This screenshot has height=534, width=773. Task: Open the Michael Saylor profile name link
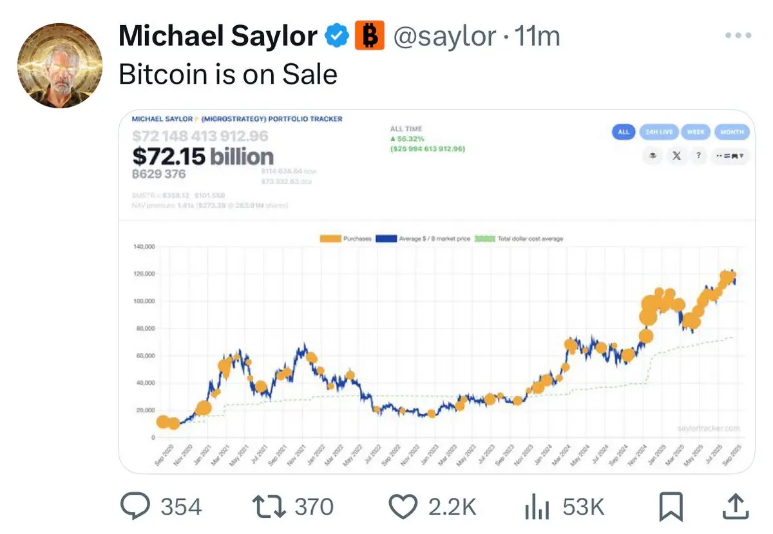pyautogui.click(x=218, y=37)
